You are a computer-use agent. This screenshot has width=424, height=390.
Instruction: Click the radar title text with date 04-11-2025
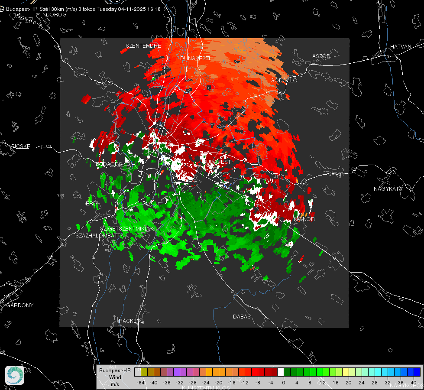83,9
